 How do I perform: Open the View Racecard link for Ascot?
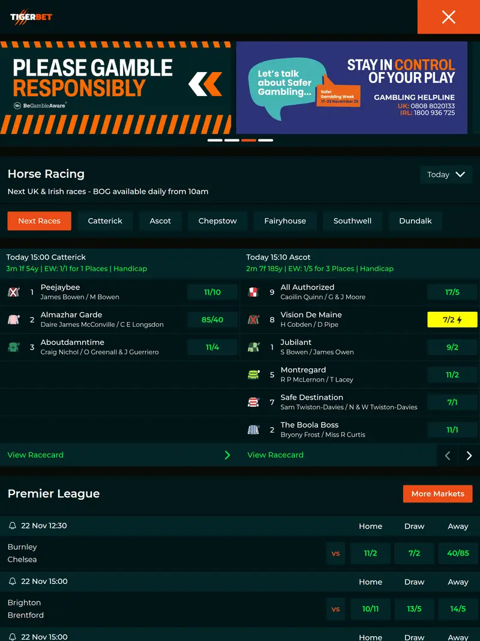pos(275,455)
